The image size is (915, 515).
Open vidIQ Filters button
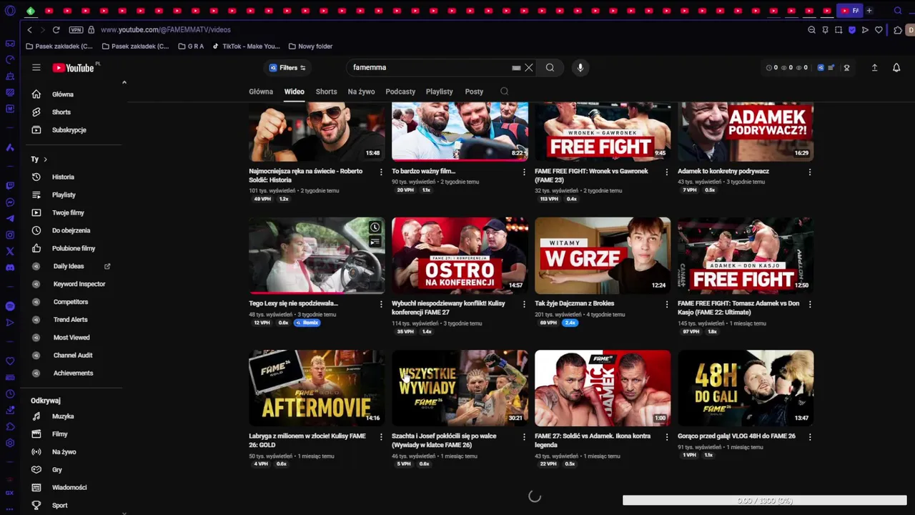point(287,67)
